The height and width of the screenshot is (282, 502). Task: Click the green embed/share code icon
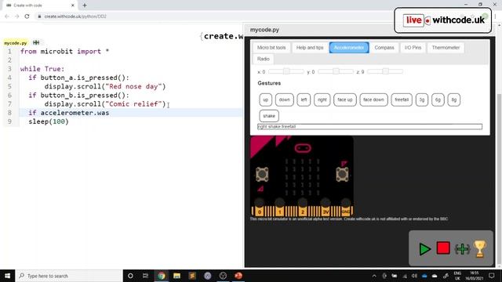click(462, 249)
